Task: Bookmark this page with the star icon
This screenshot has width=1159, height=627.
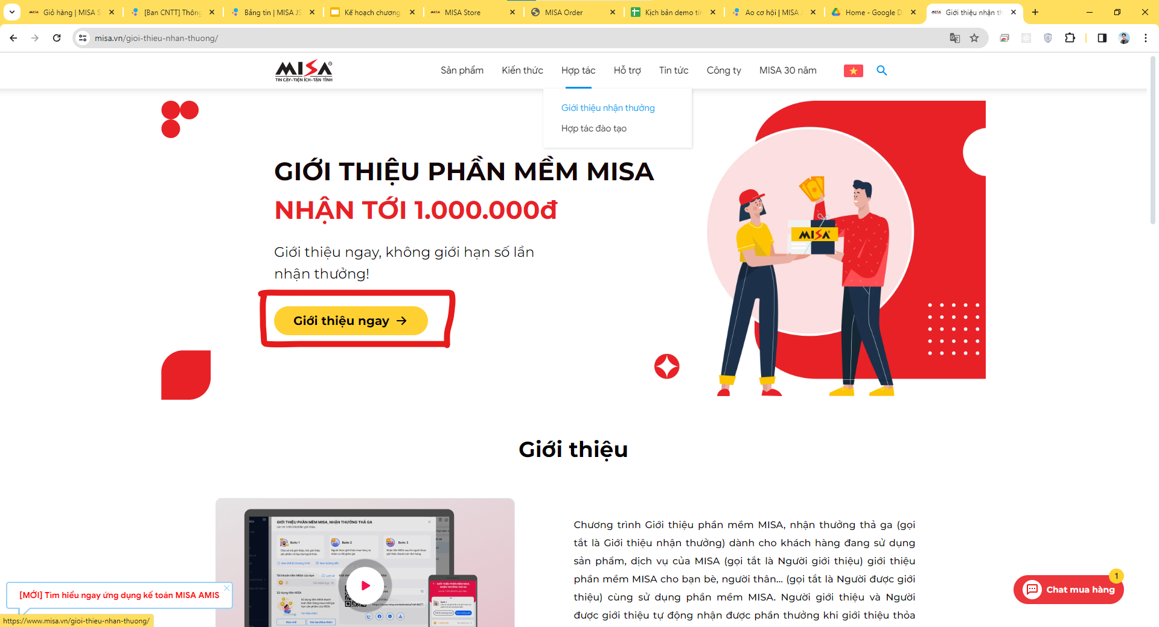Action: coord(974,38)
